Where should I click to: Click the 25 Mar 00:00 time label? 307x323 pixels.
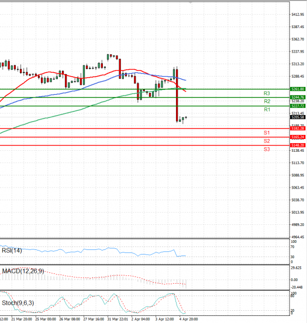[46, 319]
